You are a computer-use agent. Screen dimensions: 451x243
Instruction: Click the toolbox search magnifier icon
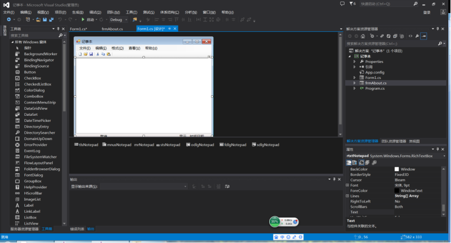coord(60,35)
